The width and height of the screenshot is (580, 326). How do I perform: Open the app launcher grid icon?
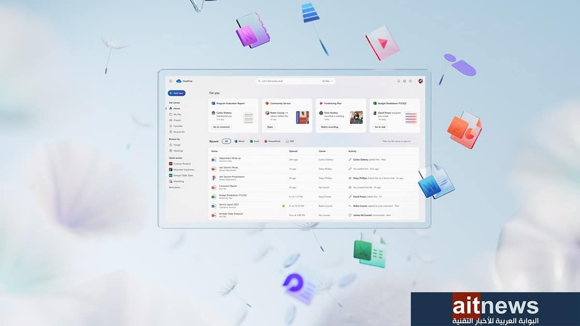171,81
